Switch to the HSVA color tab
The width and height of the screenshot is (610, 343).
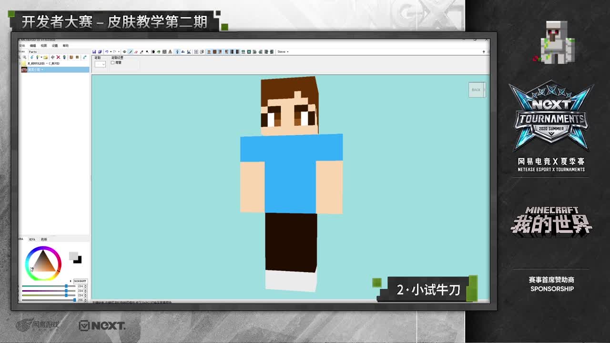pyautogui.click(x=32, y=239)
